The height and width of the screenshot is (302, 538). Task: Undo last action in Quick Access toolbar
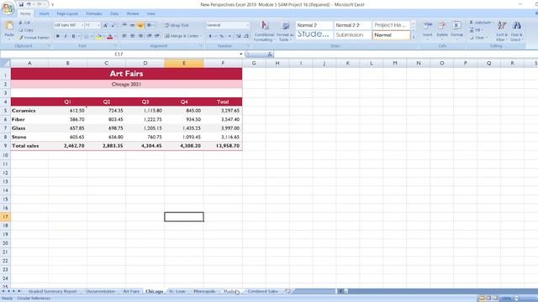pos(29,4)
